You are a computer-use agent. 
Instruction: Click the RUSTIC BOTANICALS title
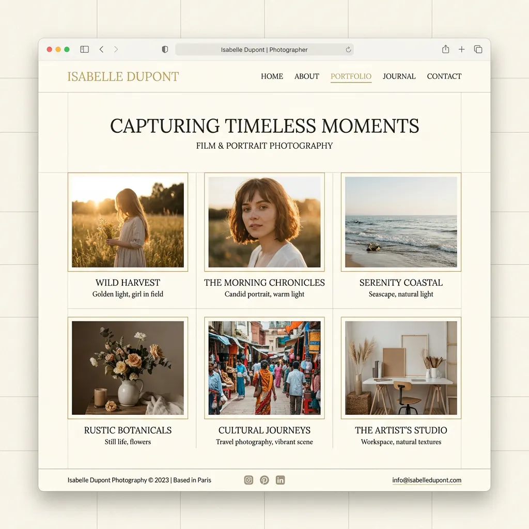point(128,430)
